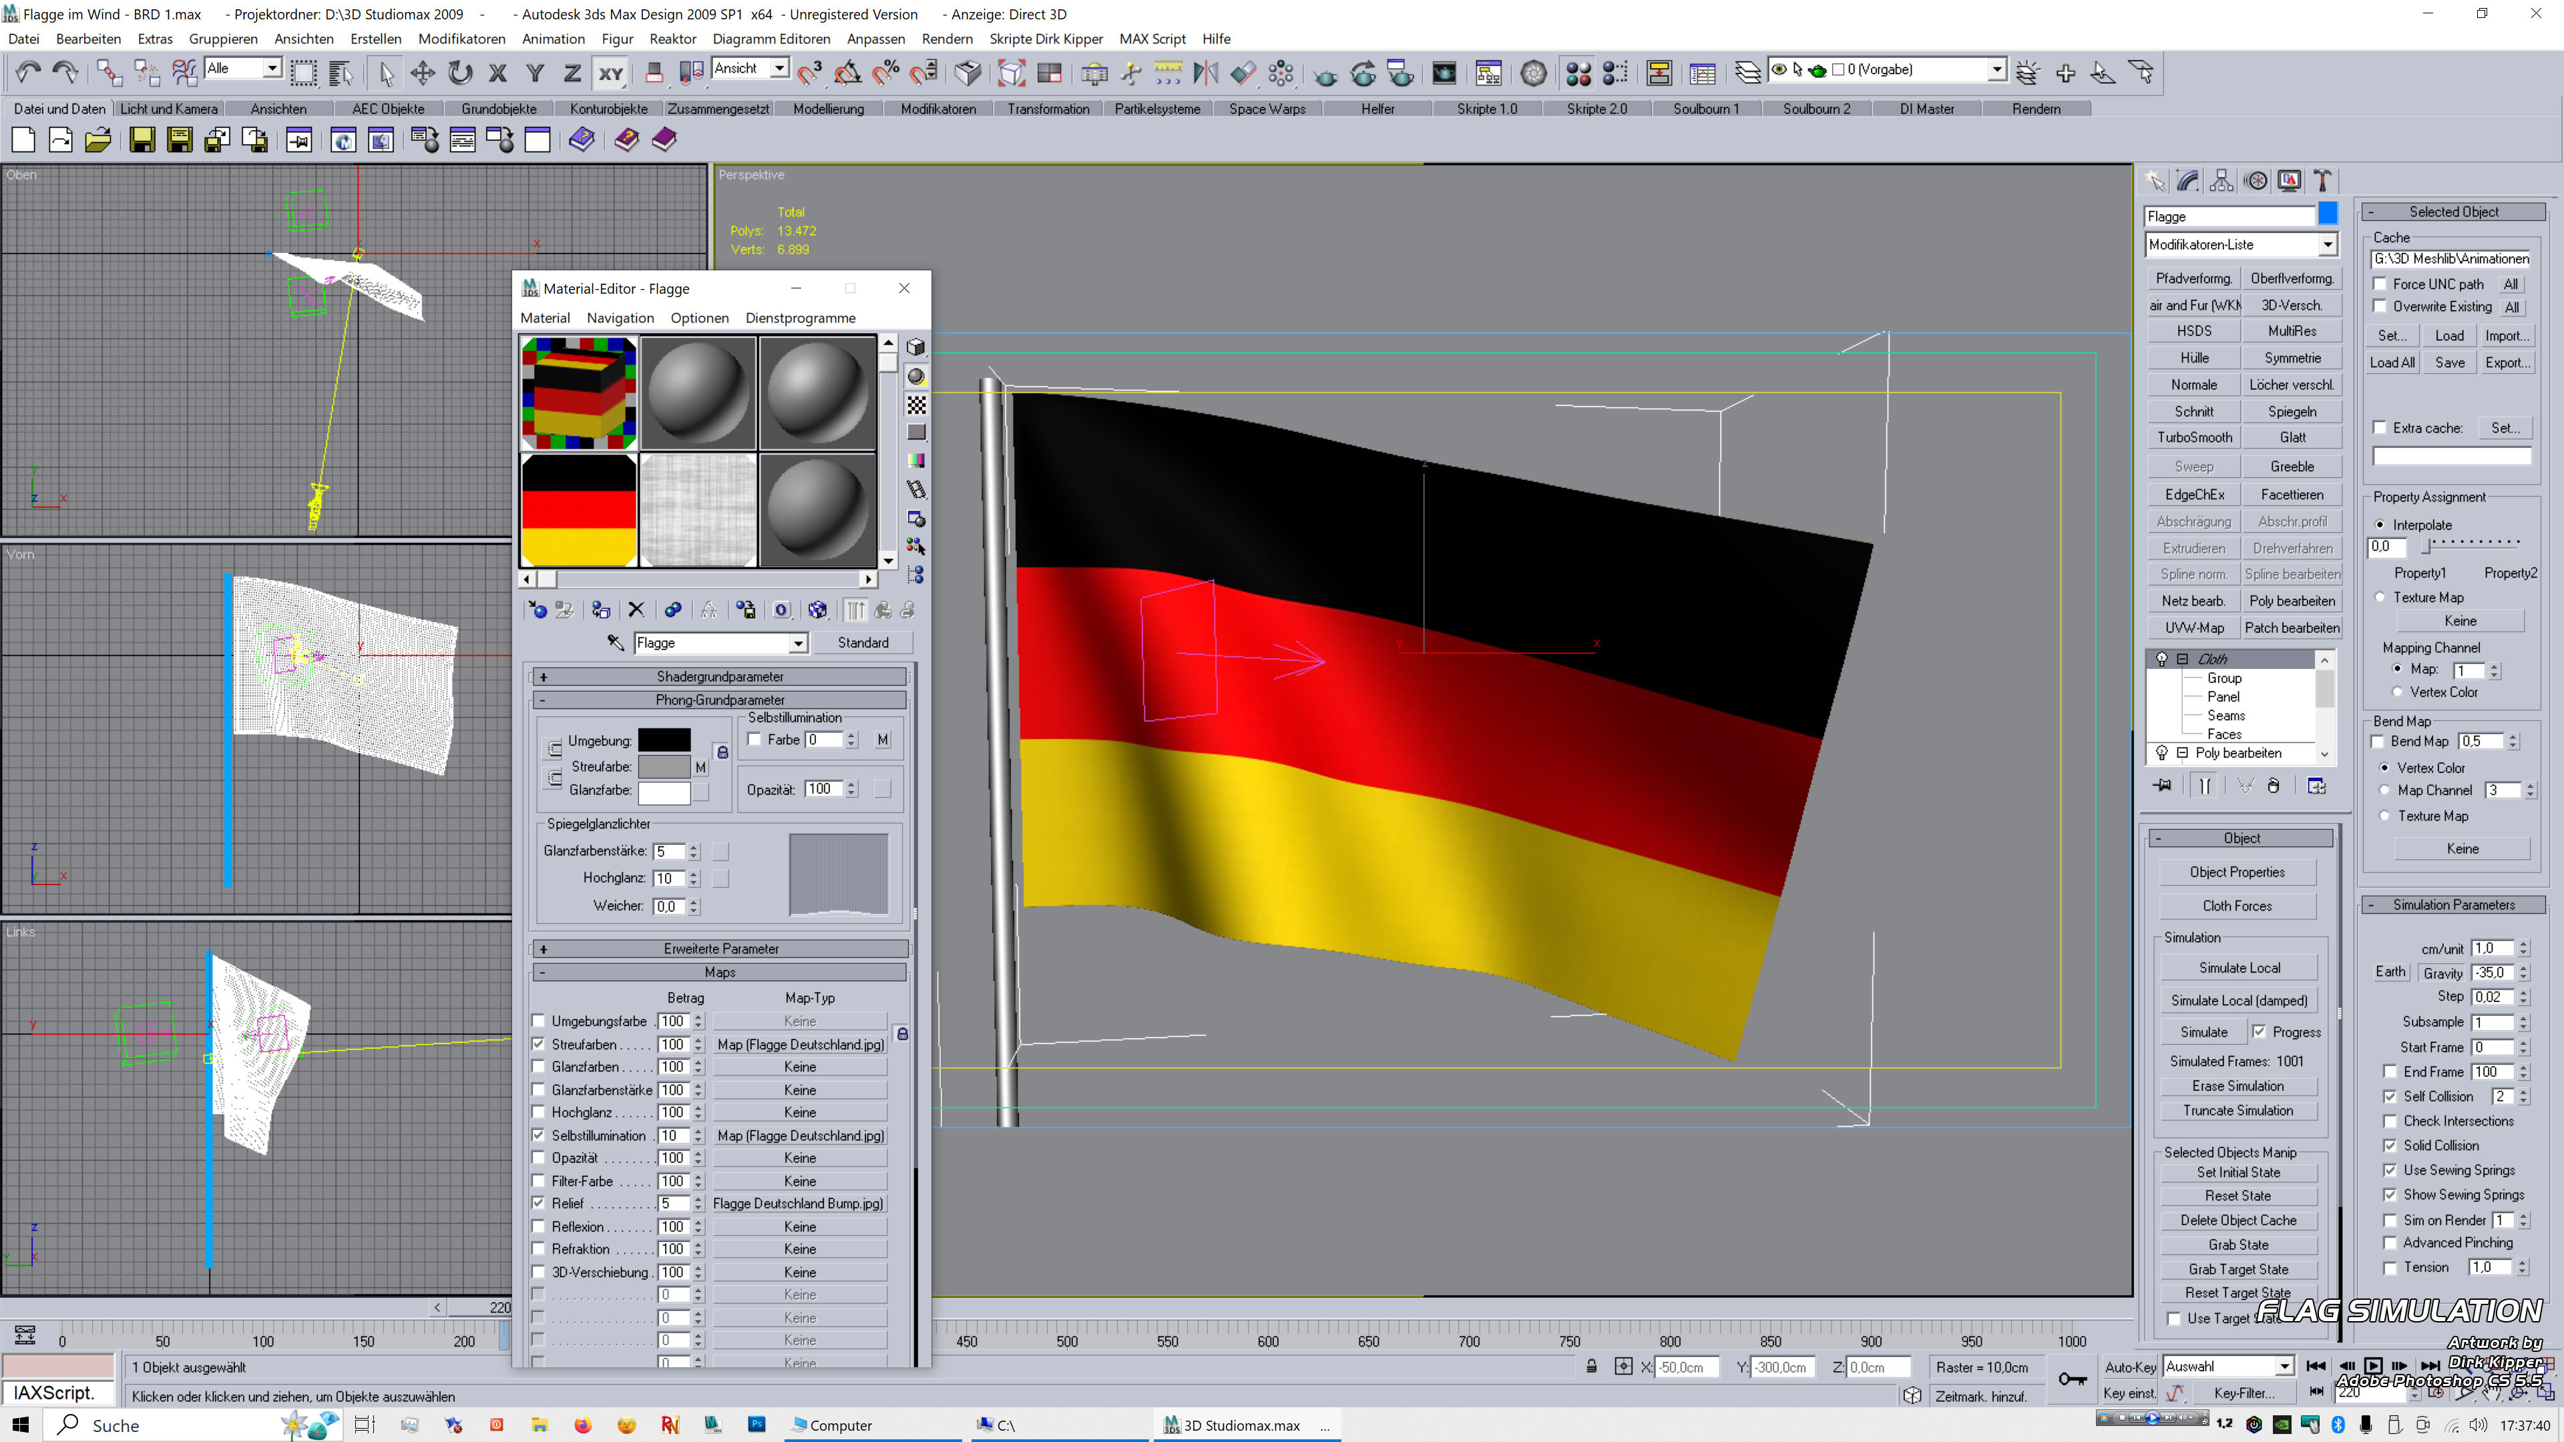Click the first Save floppy disk icon
Viewport: 2564px width, 1442px height.
click(x=142, y=140)
